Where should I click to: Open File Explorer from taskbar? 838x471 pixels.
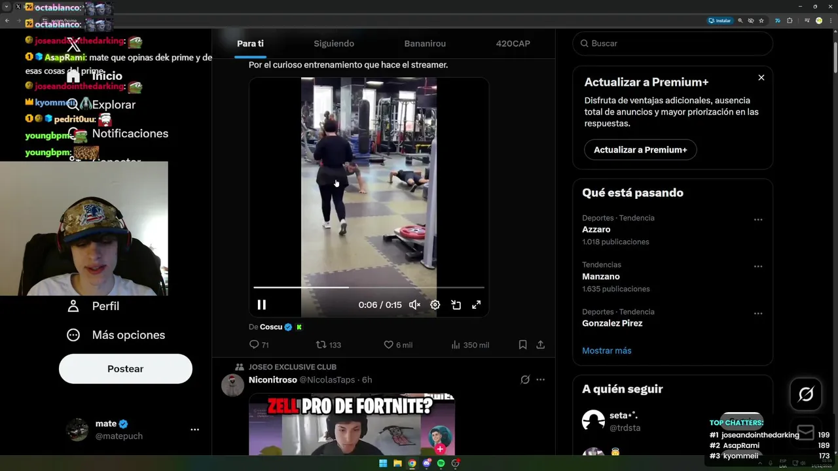click(397, 463)
